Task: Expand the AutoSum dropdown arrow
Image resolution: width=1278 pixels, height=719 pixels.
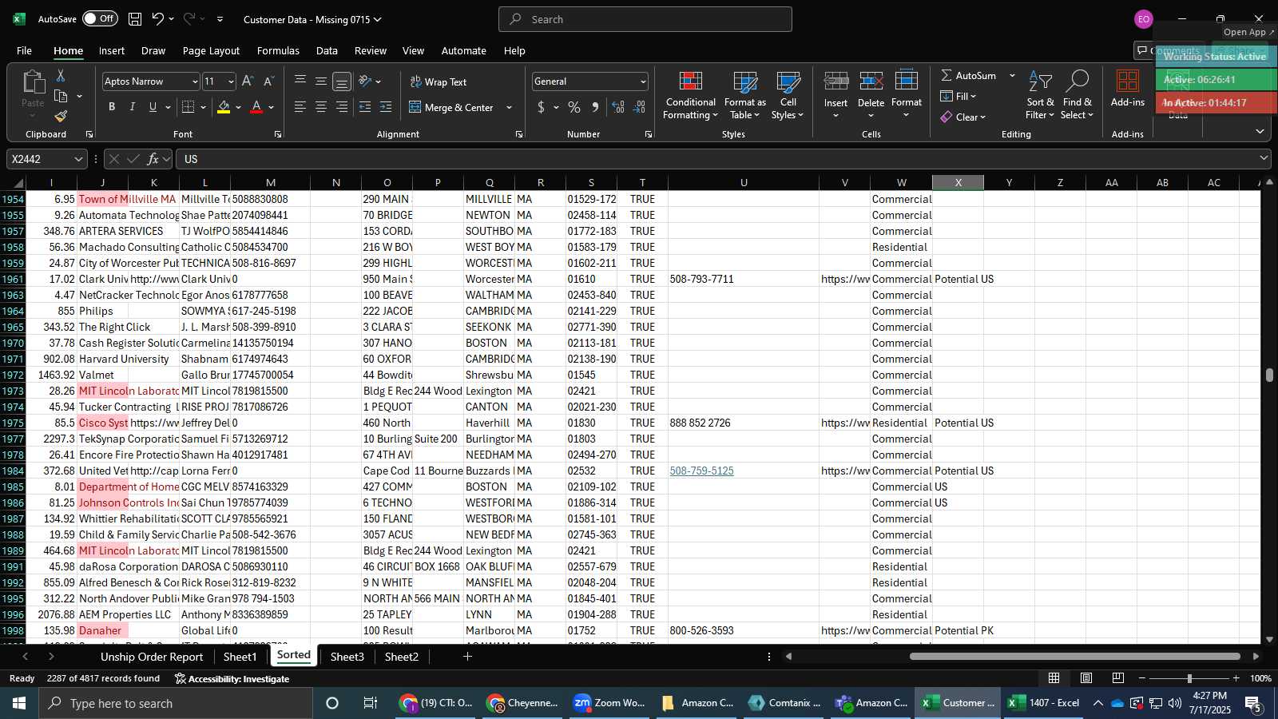Action: coord(1012,75)
